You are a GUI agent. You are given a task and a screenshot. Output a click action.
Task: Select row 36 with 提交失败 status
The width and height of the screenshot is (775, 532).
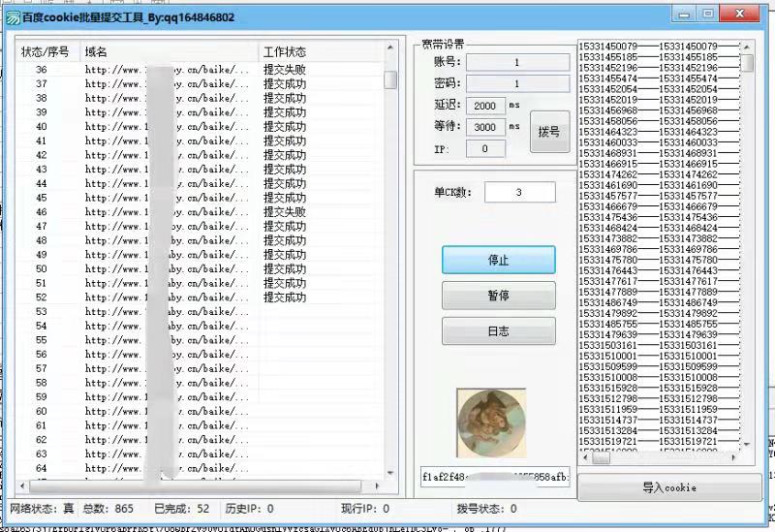coord(200,70)
